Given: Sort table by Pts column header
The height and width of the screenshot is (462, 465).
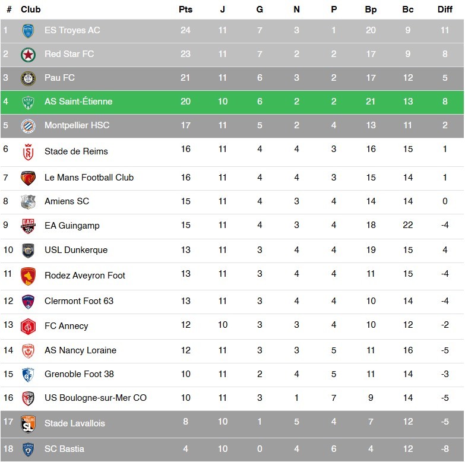Looking at the screenshot, I should coord(185,10).
